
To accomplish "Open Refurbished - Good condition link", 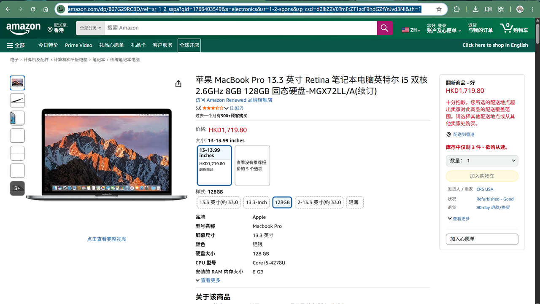I will [495, 199].
